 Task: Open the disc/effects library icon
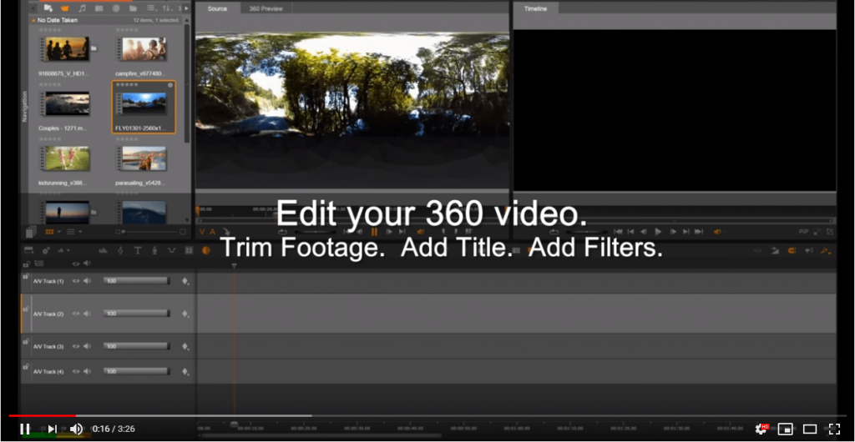click(115, 8)
